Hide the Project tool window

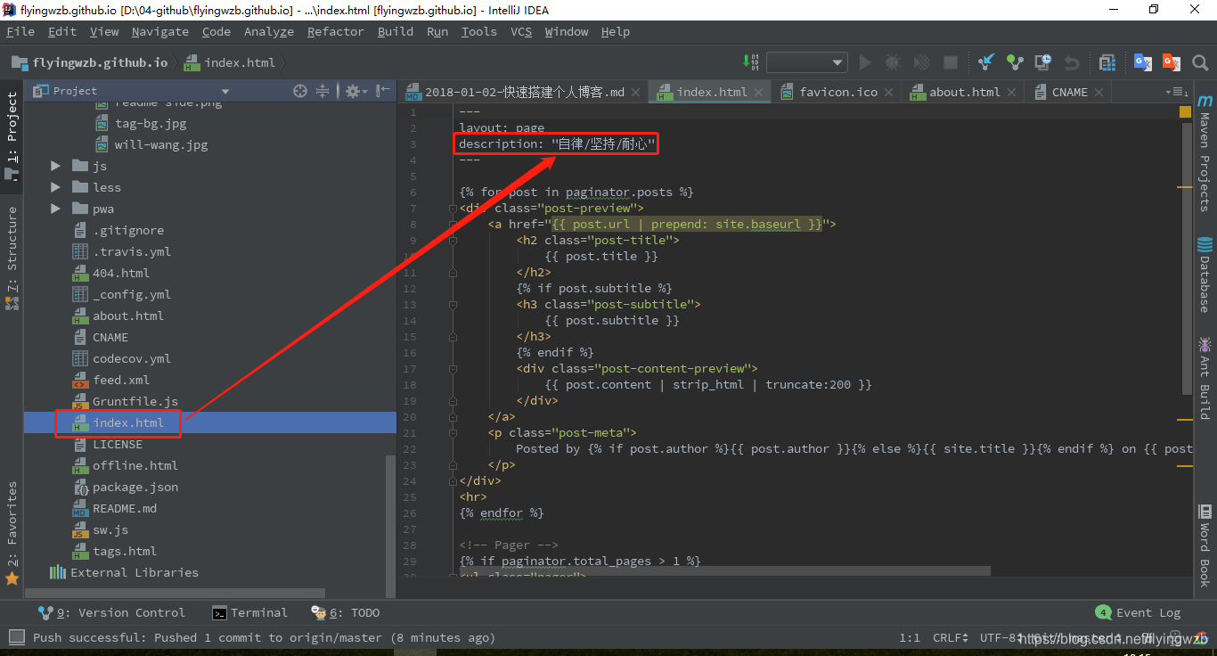point(383,91)
